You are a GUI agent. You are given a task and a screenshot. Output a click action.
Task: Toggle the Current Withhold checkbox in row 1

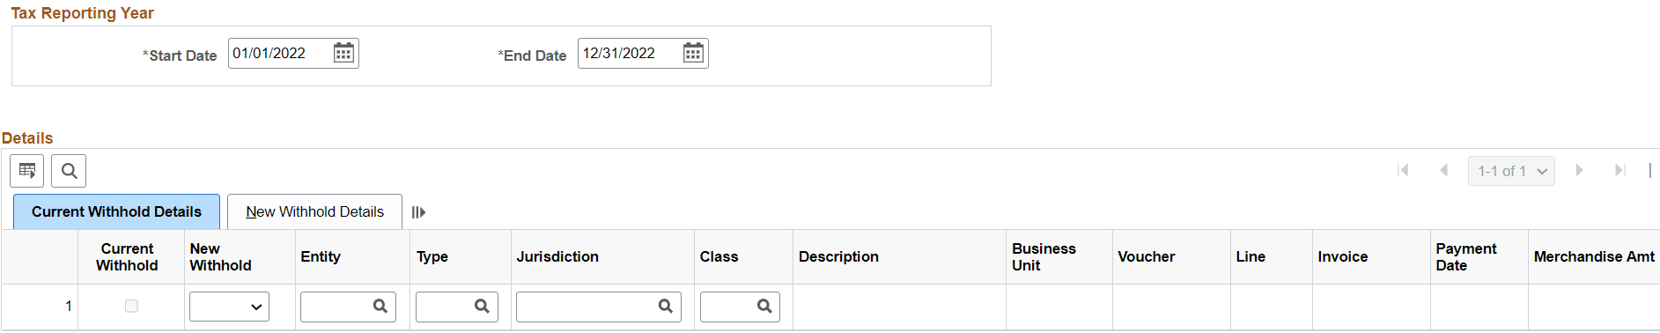tap(131, 307)
